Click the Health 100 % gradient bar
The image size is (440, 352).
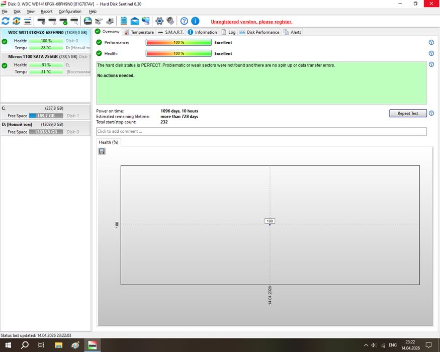pos(179,53)
